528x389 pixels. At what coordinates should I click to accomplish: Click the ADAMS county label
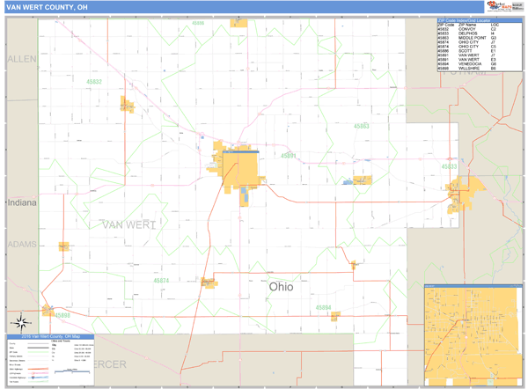(22, 245)
